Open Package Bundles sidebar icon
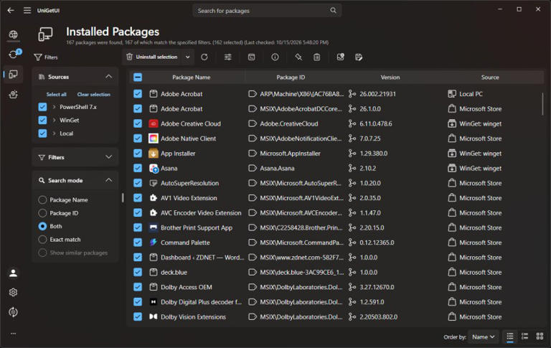Image resolution: width=551 pixels, height=348 pixels. click(14, 94)
